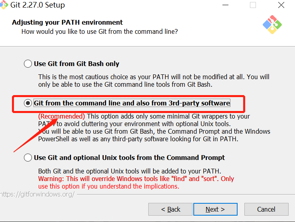Select the 'Use Git from Git Bash only' radio button
The width and height of the screenshot is (295, 222).
click(28, 64)
